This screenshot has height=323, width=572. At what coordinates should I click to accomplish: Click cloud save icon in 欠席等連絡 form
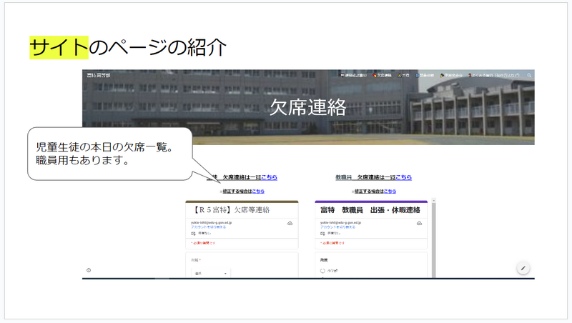tap(290, 223)
